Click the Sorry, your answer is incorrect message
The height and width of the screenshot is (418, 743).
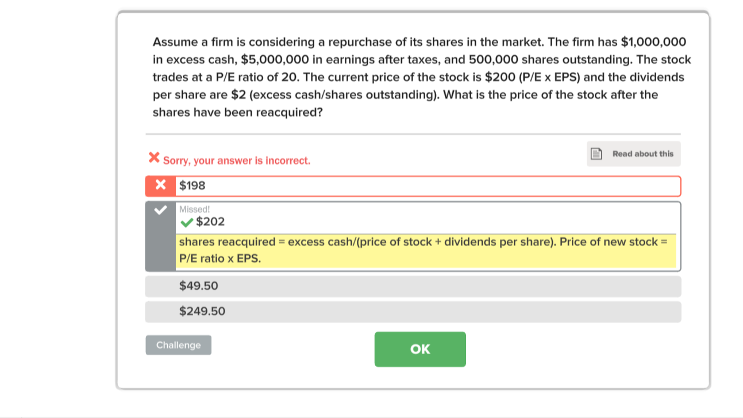(236, 160)
